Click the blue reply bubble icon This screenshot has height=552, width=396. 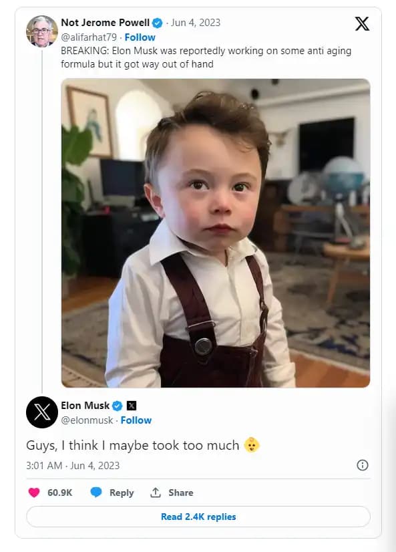point(96,492)
